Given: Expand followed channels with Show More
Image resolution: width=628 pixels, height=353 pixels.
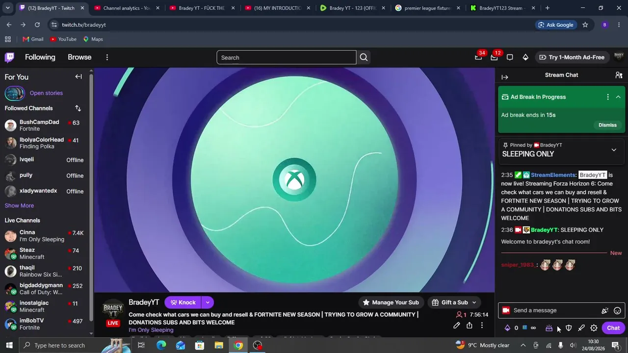Looking at the screenshot, I should [x=19, y=205].
